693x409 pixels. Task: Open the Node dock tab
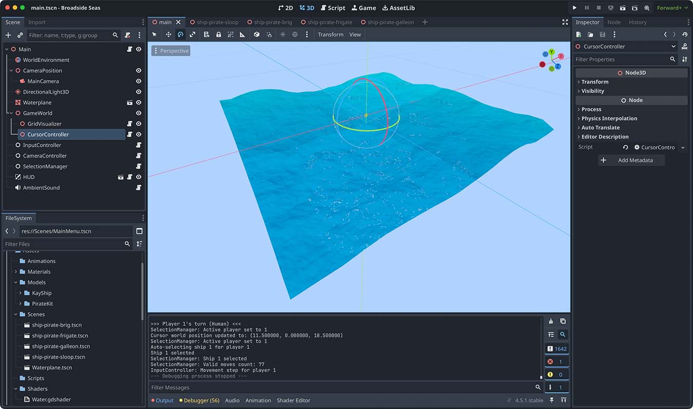coord(614,22)
